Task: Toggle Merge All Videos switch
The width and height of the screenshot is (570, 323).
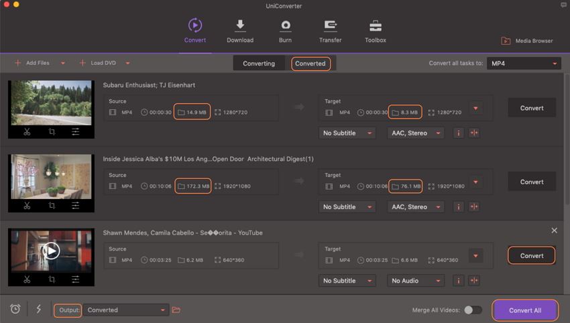Action: point(473,310)
